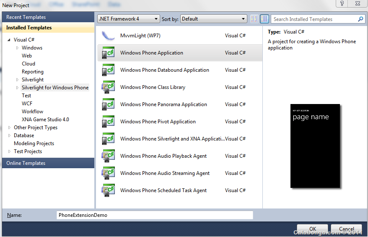368x237 pixels.
Task: Click the Windows Phone Application template icon
Action: [108, 52]
